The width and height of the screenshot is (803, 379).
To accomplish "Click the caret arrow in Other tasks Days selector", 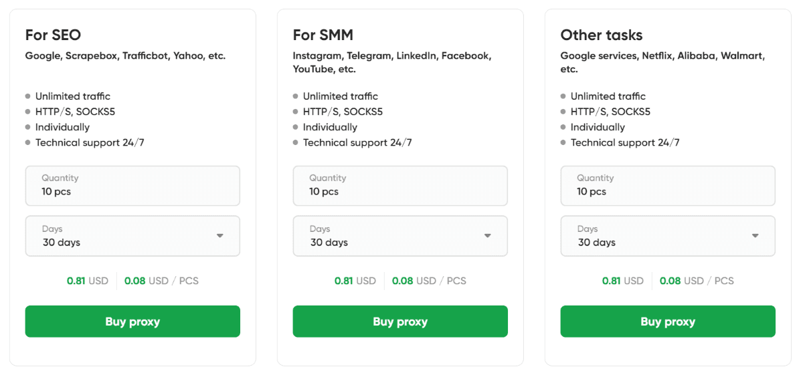I will coord(755,236).
